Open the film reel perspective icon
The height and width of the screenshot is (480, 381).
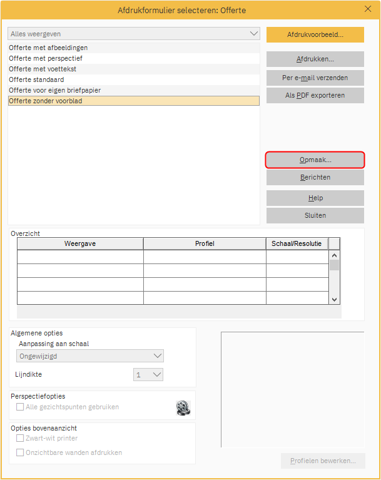tap(183, 408)
